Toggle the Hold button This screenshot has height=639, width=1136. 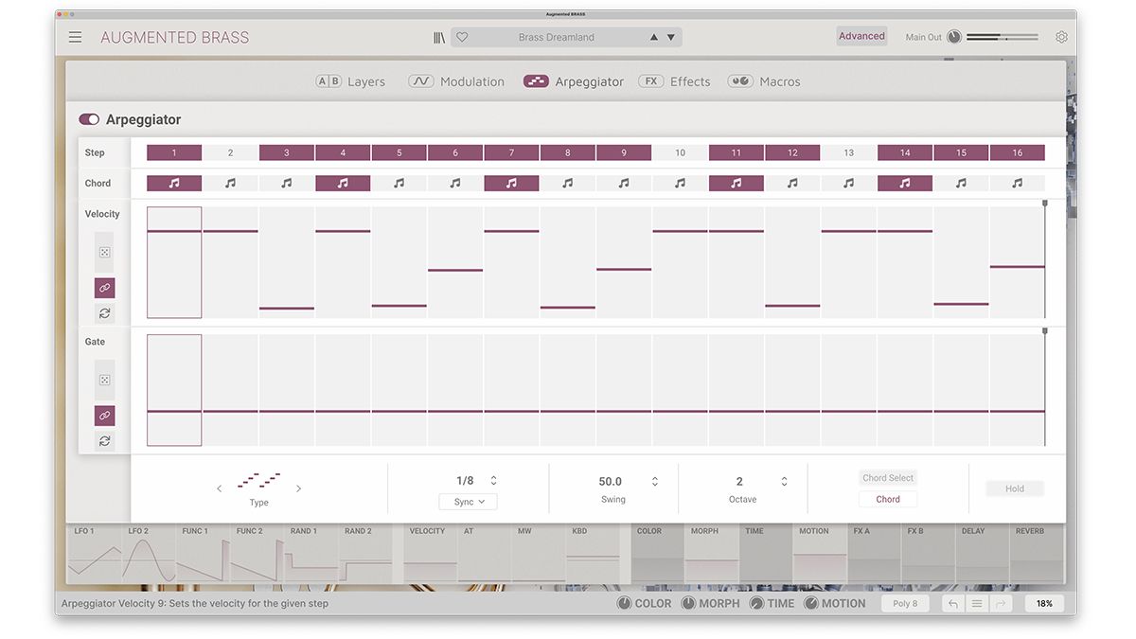(x=1015, y=488)
